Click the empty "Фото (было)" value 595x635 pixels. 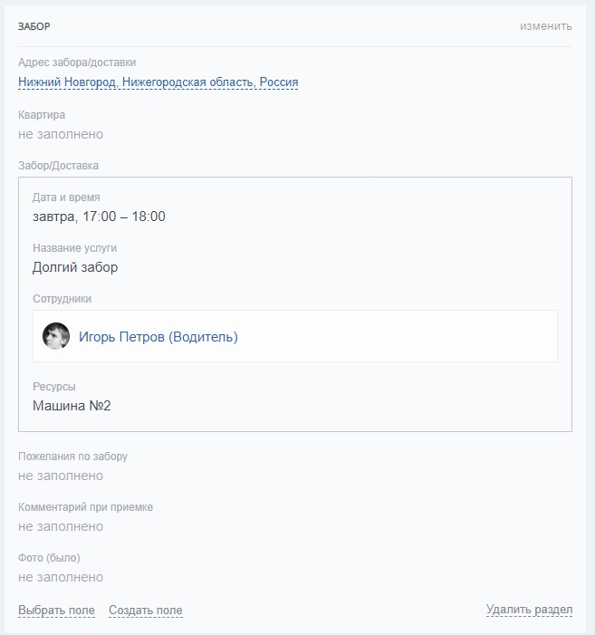[x=61, y=577]
